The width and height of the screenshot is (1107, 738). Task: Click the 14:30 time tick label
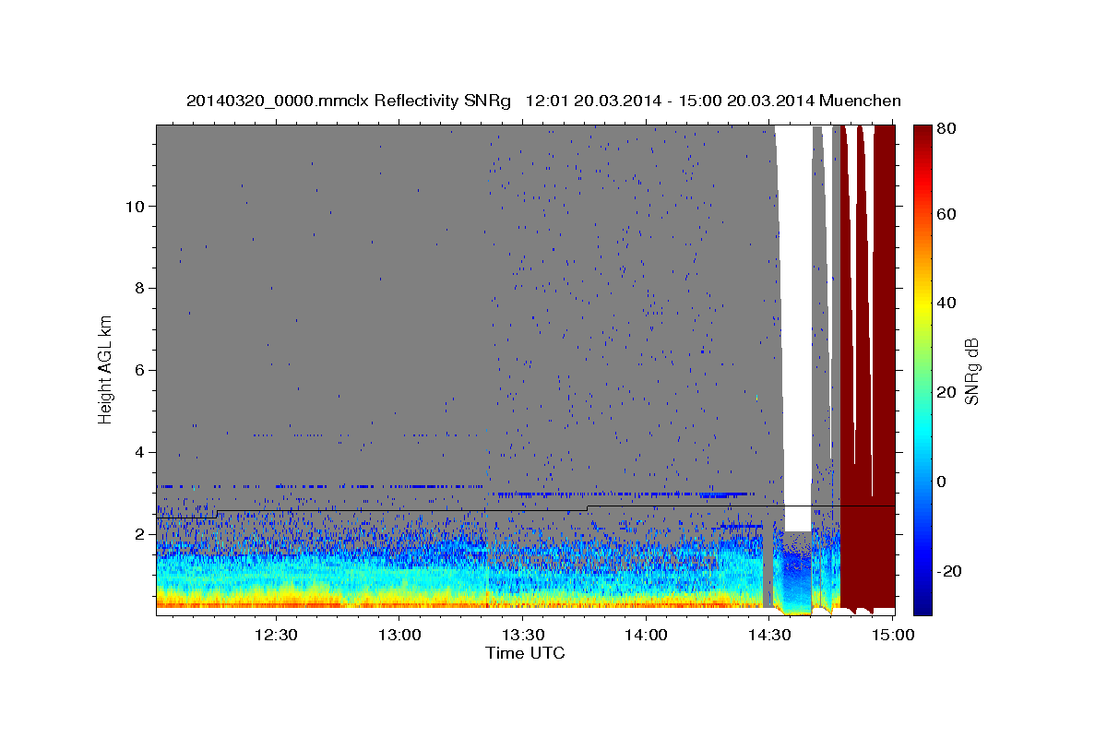769,635
